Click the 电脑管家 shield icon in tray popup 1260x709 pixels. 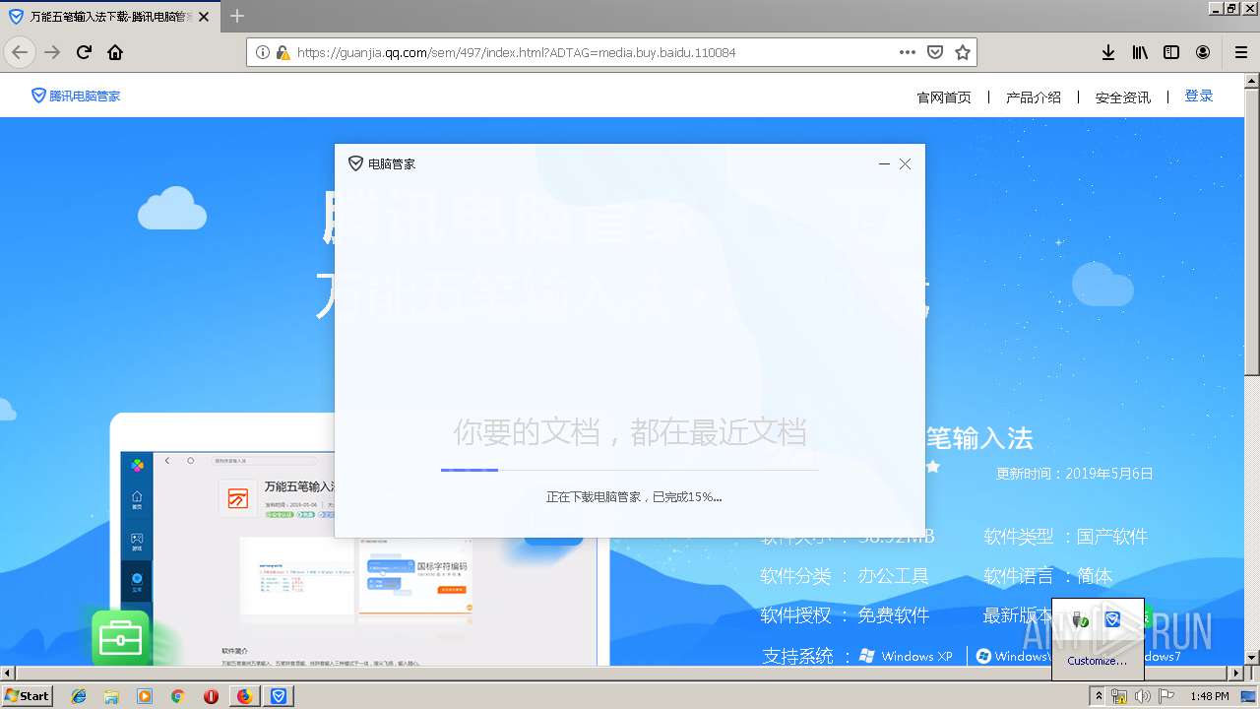(1112, 619)
